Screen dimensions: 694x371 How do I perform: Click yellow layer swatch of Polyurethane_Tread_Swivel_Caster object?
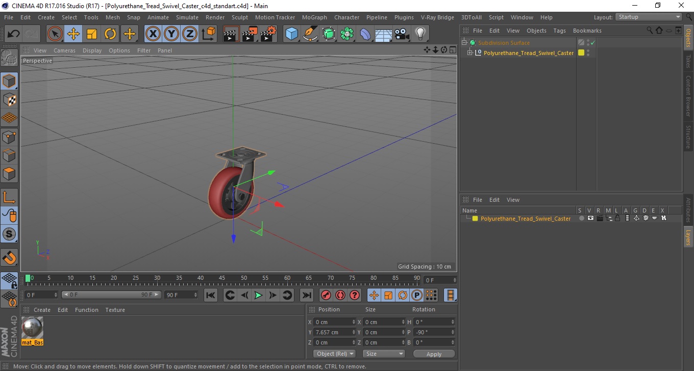581,53
